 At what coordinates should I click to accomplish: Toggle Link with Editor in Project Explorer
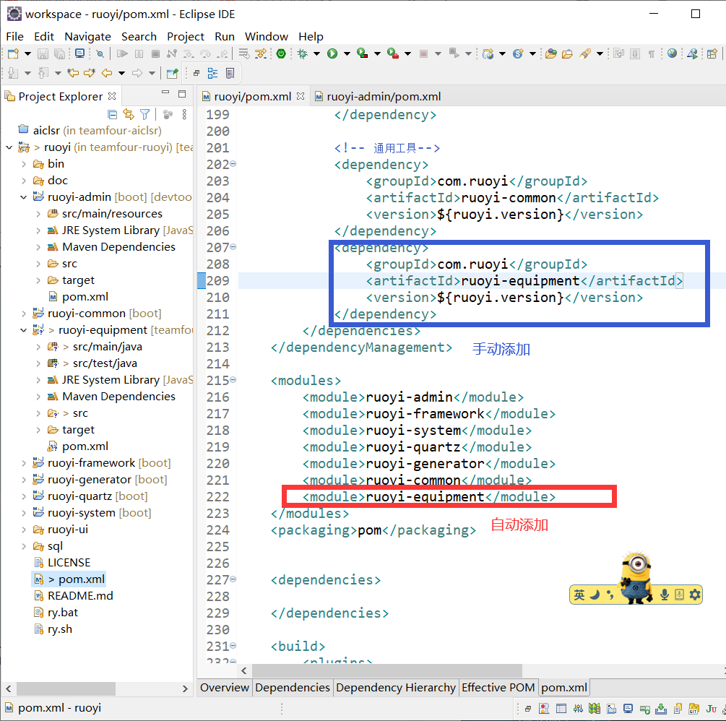(129, 114)
